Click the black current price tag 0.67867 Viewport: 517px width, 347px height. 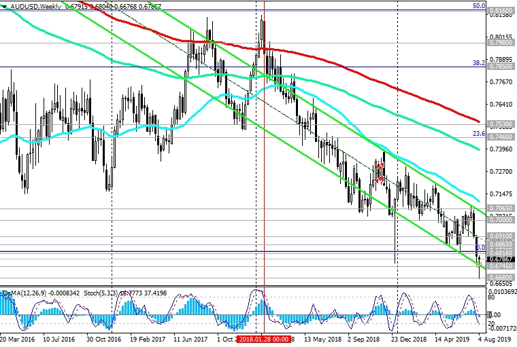501,259
